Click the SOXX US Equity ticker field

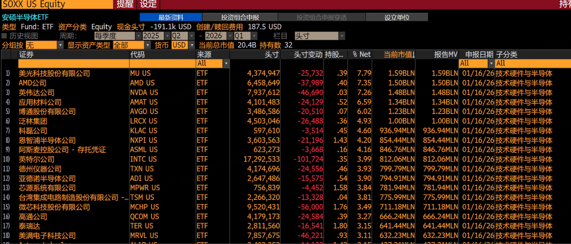[x=56, y=4]
